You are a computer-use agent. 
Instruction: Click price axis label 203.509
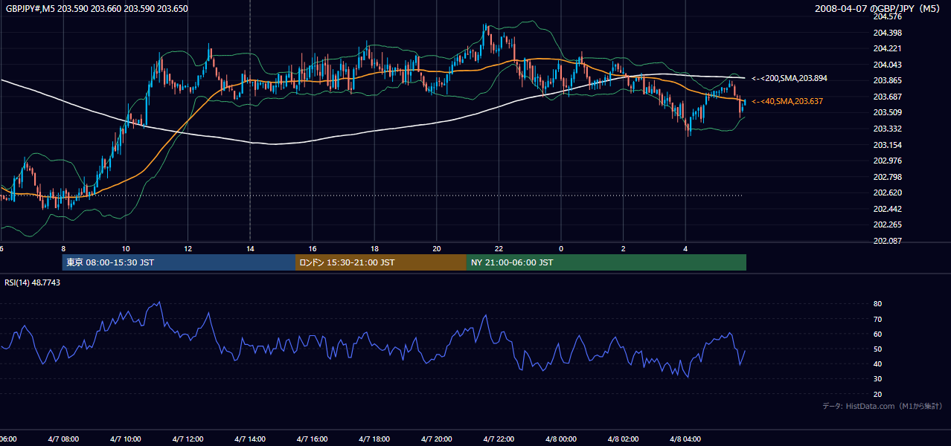887,113
